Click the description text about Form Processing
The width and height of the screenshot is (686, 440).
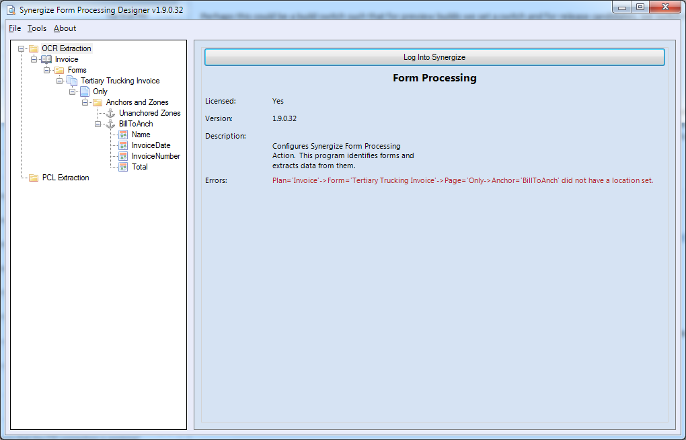[x=343, y=156]
